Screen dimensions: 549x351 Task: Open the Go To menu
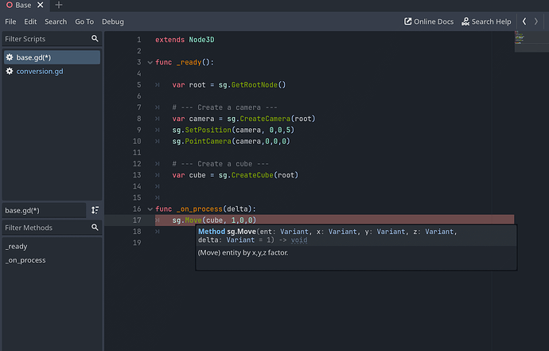pyautogui.click(x=84, y=21)
